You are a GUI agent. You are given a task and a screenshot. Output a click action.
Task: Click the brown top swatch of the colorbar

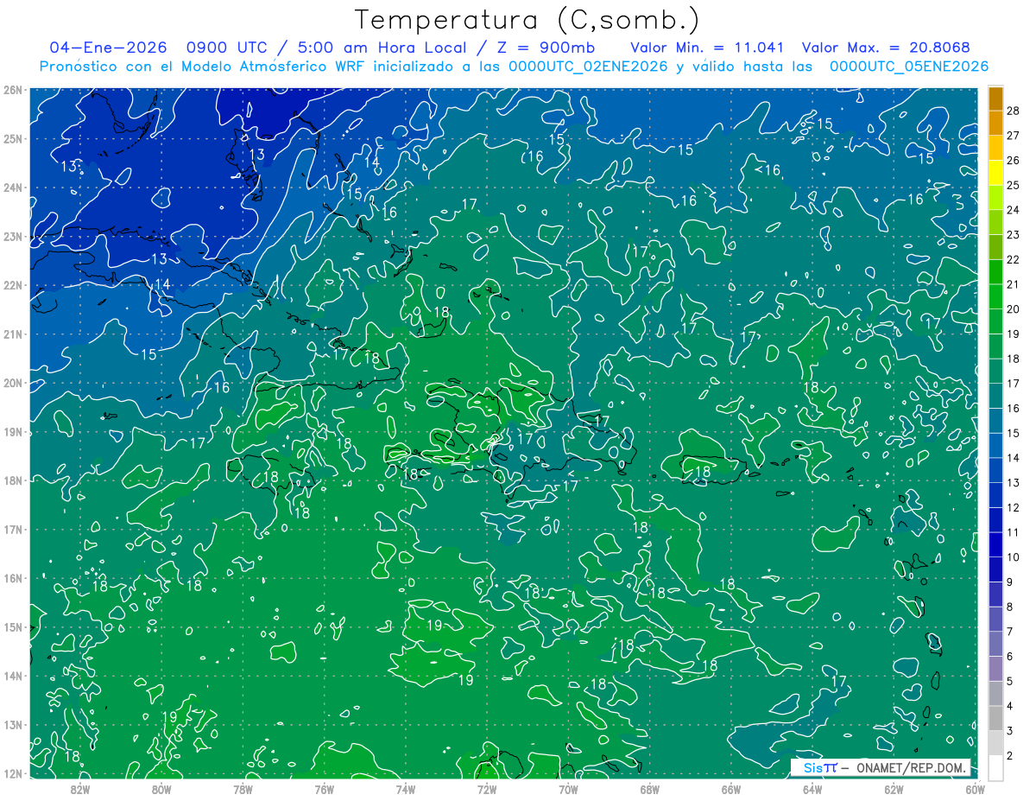pos(995,99)
